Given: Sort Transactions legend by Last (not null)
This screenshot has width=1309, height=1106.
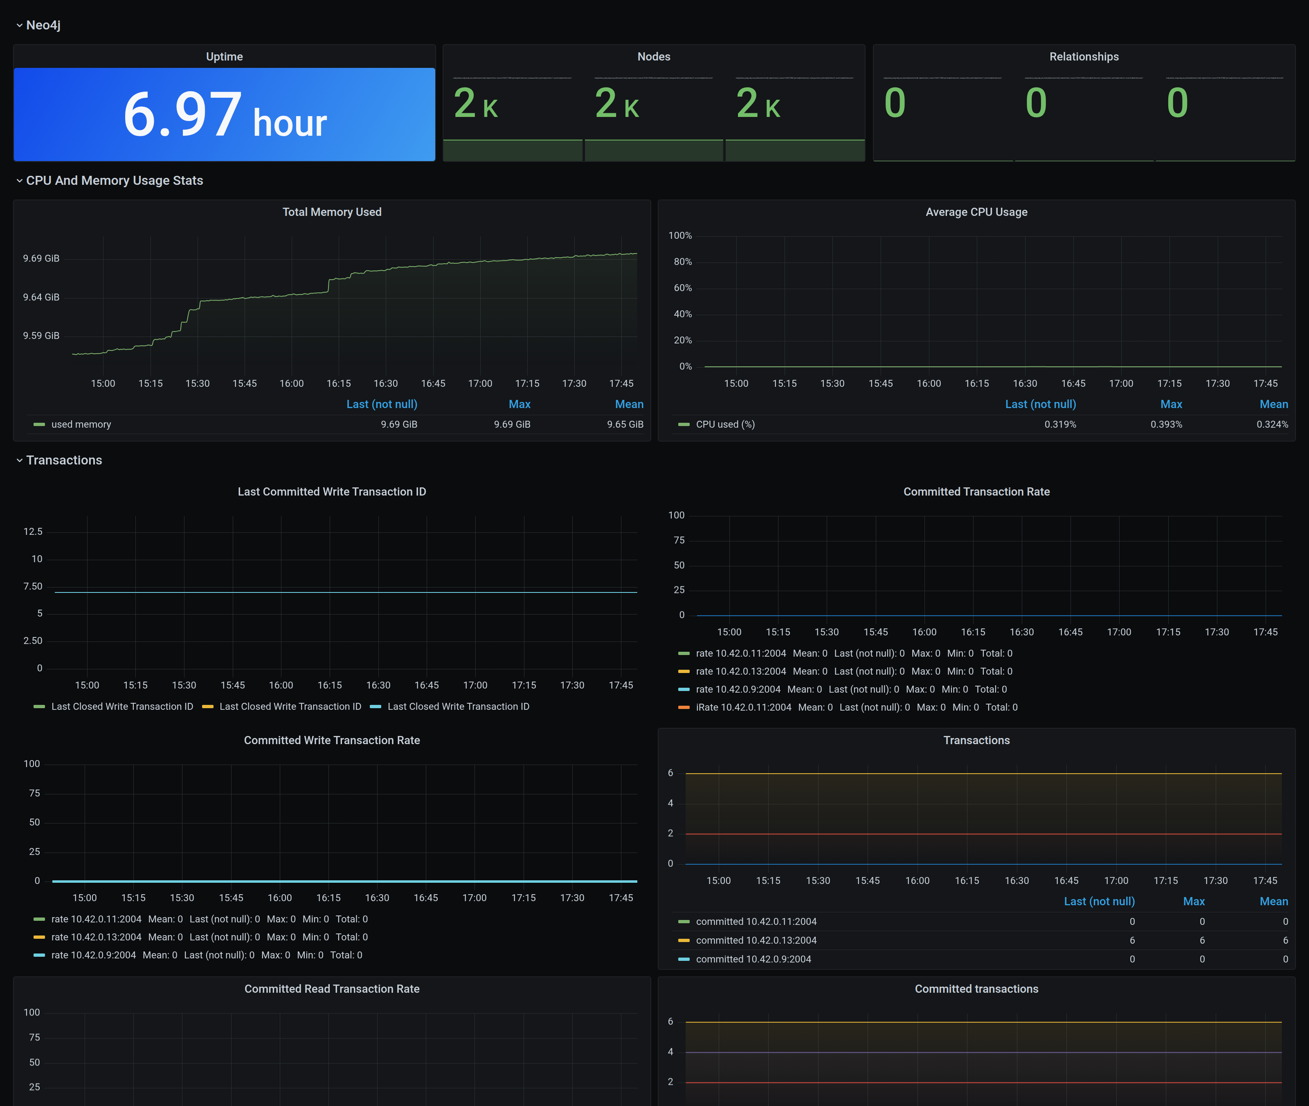Looking at the screenshot, I should pos(1100,901).
